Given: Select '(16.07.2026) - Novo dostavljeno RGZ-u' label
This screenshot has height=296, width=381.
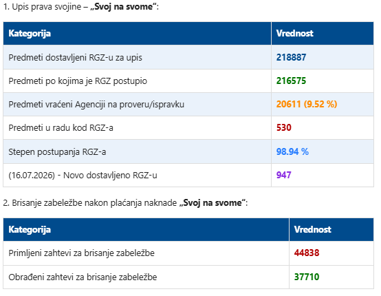Looking at the screenshot, I should pos(83,176).
